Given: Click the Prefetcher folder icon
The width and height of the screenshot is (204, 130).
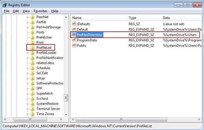Looking at the screenshot, I should (x=33, y=37).
